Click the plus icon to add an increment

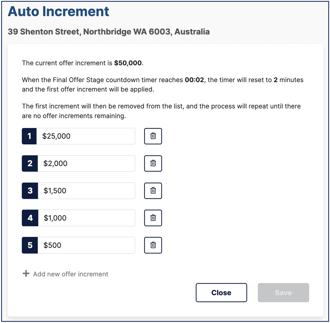click(25, 274)
